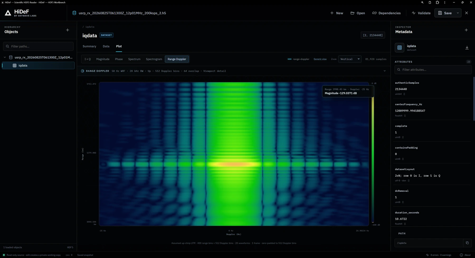Click the green read-only status dot

(4, 255)
